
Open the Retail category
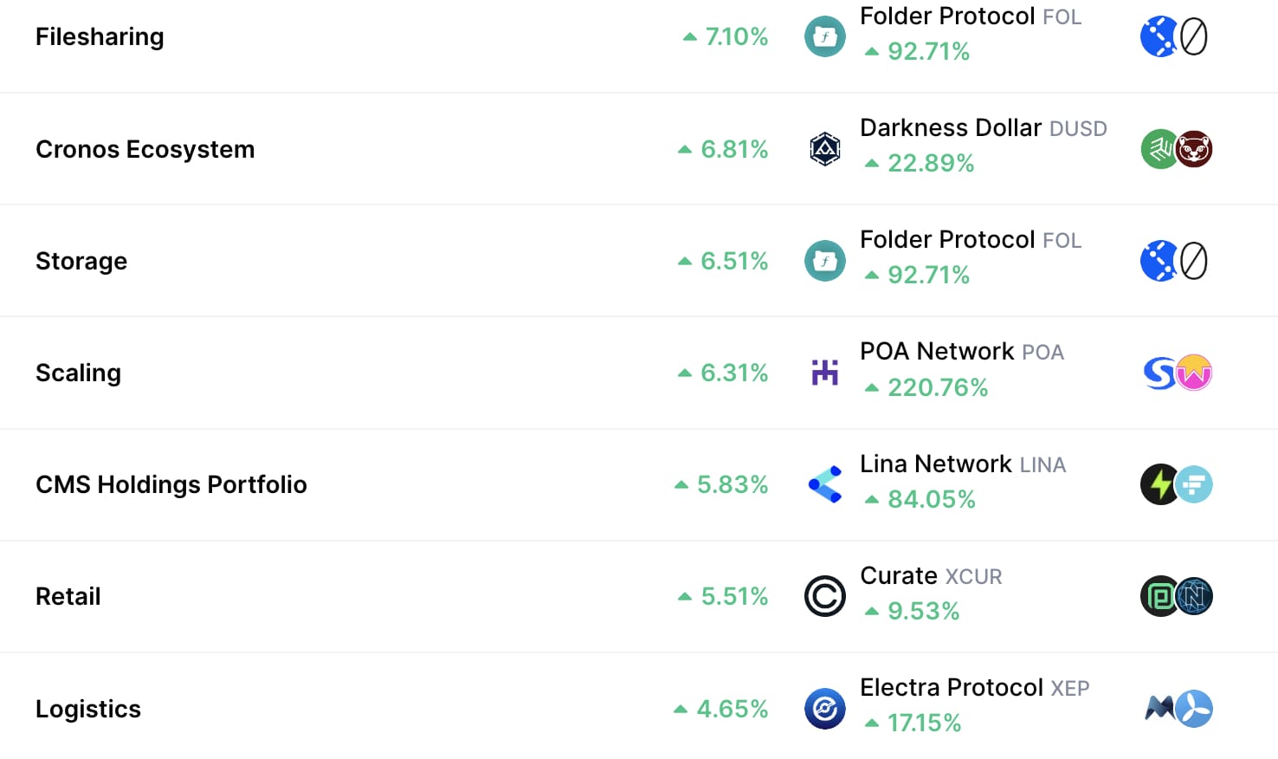[x=68, y=596]
